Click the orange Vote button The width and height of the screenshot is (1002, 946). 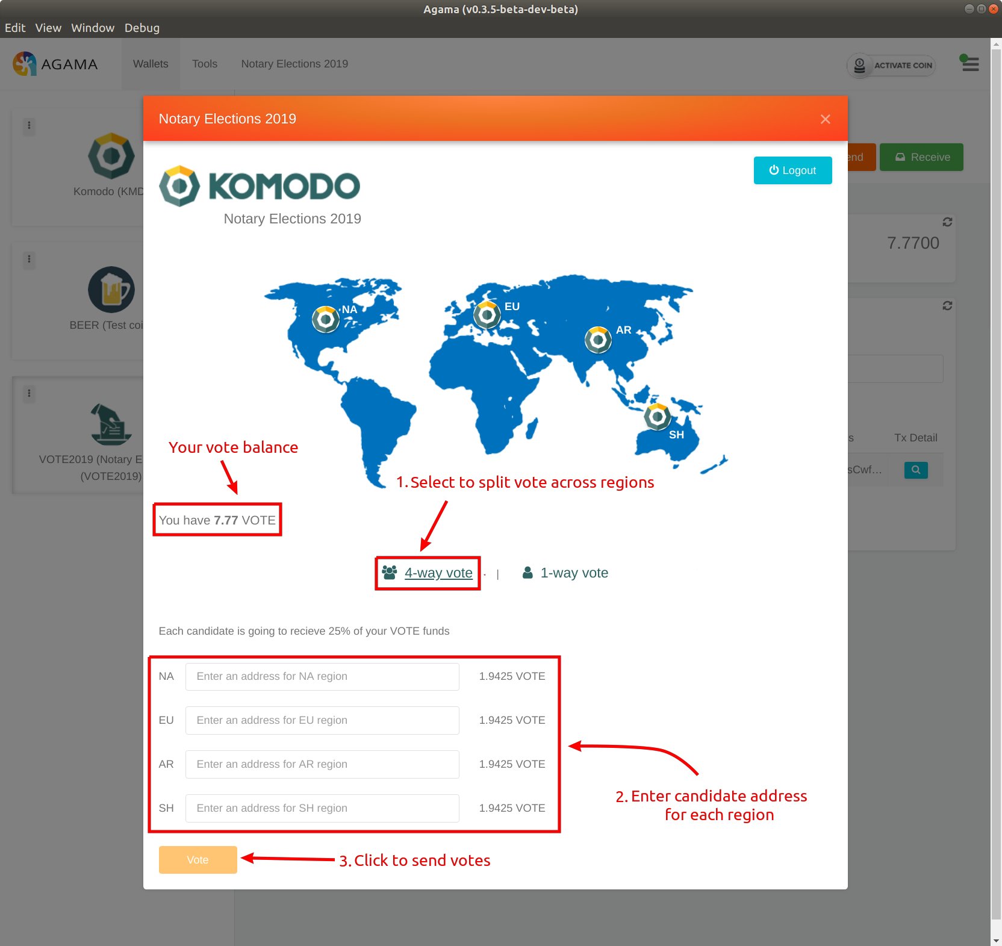click(x=198, y=860)
